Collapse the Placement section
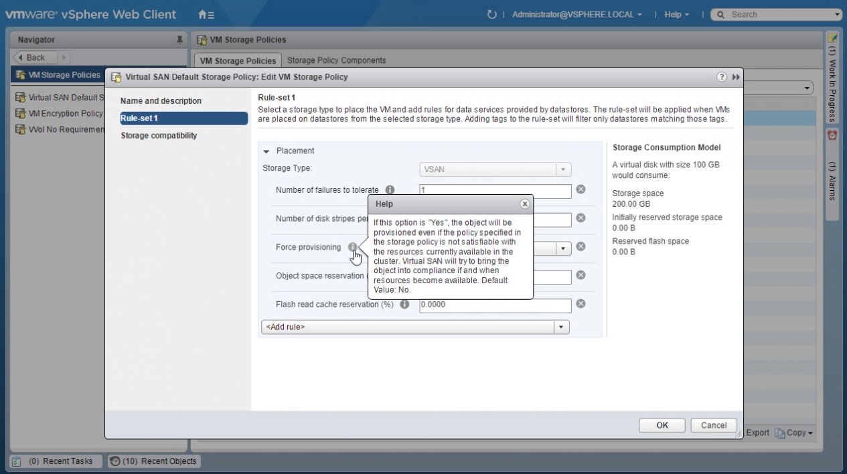Screen dimensions: 847x474 266,151
